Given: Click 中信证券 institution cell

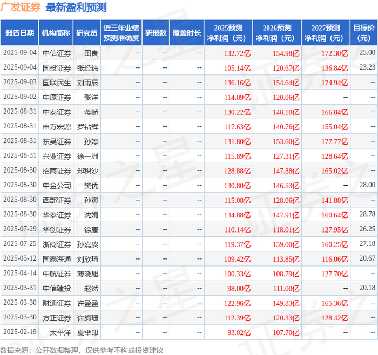Looking at the screenshot, I should (x=57, y=53).
